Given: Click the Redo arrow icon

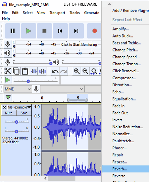Looking at the screenshot, I should point(64,71).
